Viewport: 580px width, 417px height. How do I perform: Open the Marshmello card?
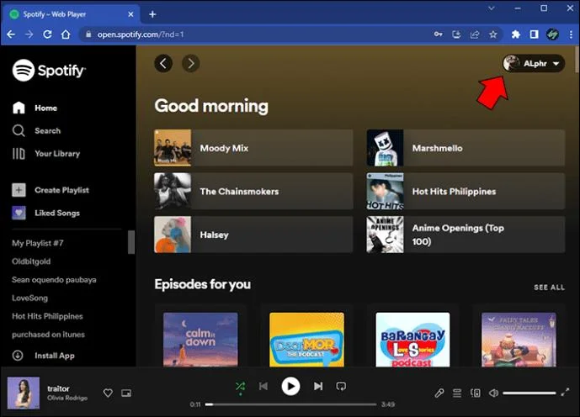(x=466, y=148)
